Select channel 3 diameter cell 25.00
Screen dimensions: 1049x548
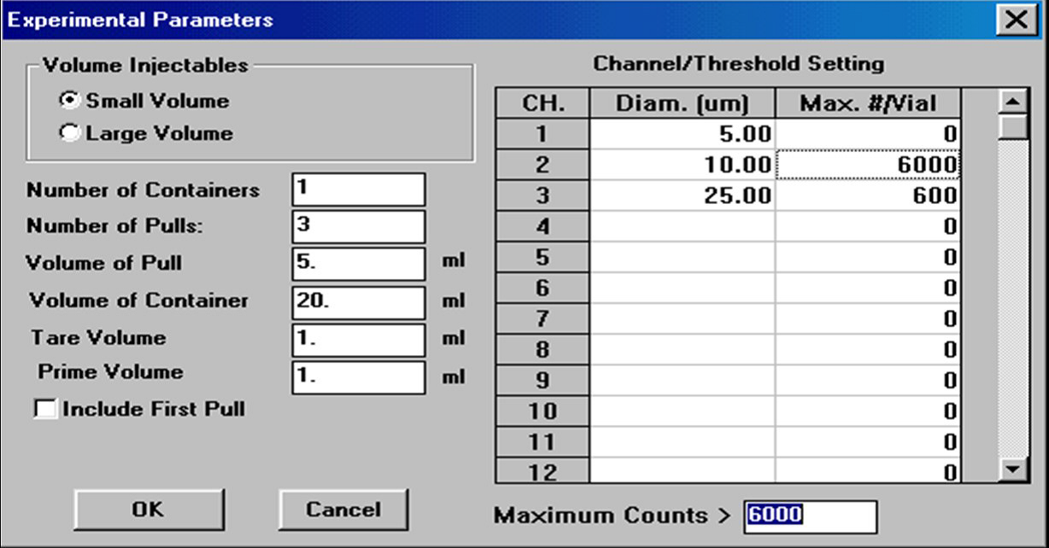(x=683, y=195)
